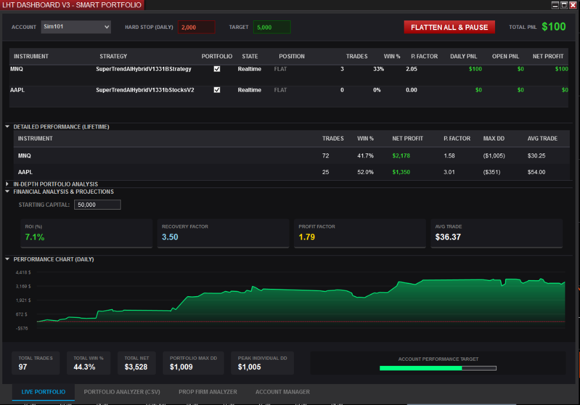Edit the Hard Stop (Daily) field 2,000
Viewport: 580px width, 405px height.
click(197, 27)
